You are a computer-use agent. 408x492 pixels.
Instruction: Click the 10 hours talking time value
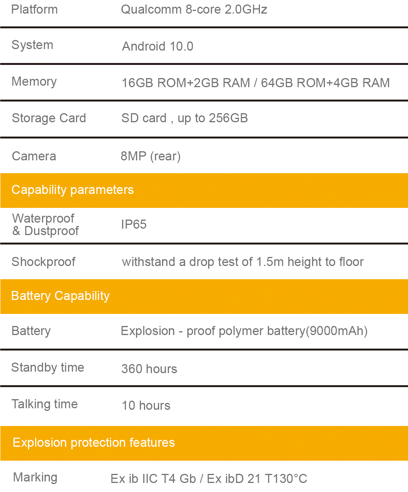pyautogui.click(x=146, y=406)
